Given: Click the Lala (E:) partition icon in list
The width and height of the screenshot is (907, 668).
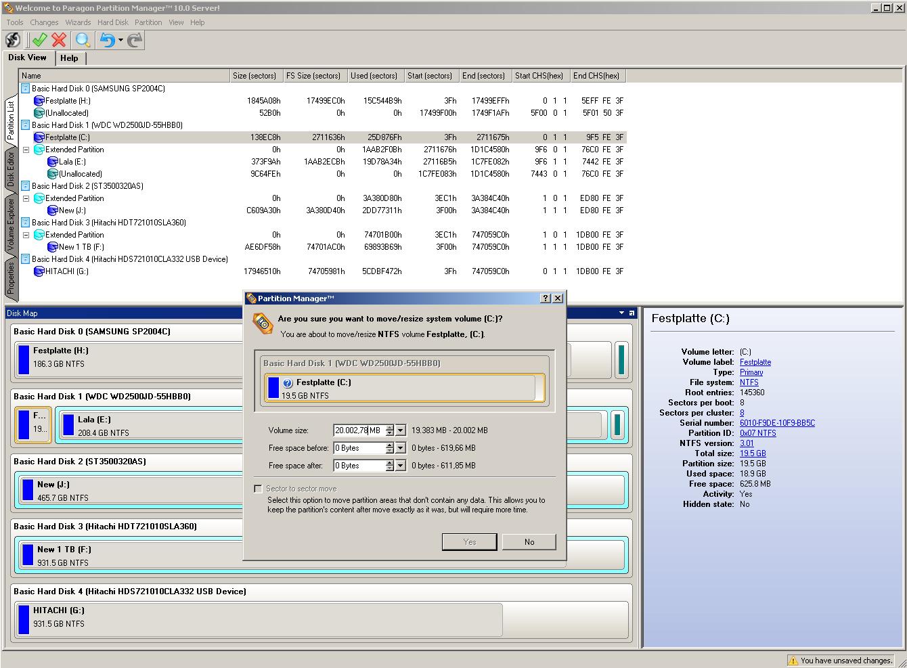Looking at the screenshot, I should point(53,162).
